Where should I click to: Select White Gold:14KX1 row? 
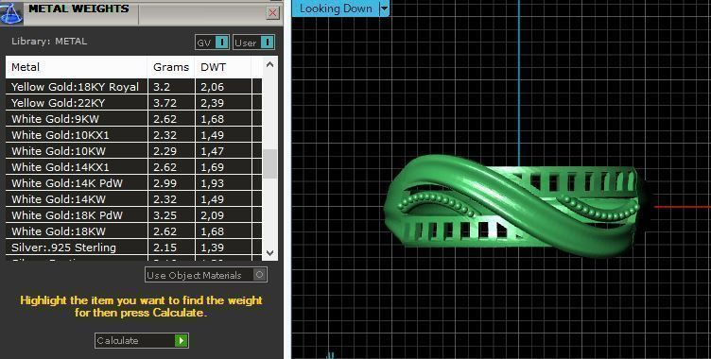pyautogui.click(x=133, y=167)
